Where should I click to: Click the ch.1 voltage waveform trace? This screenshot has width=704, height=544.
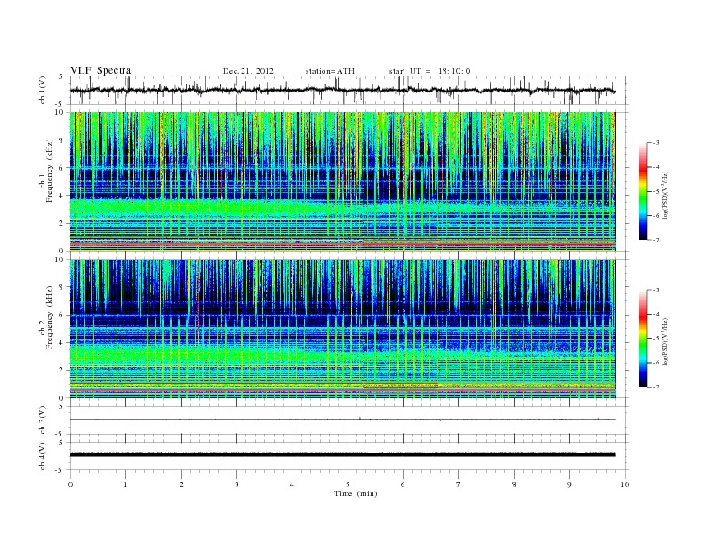(342, 90)
